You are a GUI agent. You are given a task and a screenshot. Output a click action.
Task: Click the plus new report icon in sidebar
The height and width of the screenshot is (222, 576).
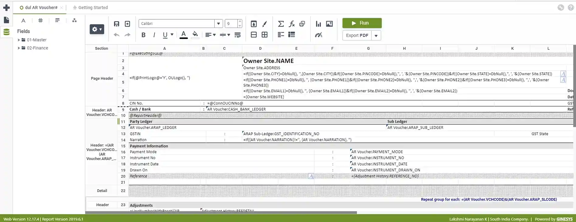[x=6, y=8]
